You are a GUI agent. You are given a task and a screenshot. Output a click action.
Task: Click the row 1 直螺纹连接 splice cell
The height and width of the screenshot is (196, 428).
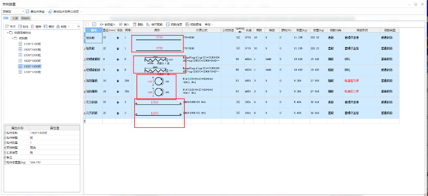[x=362, y=38]
